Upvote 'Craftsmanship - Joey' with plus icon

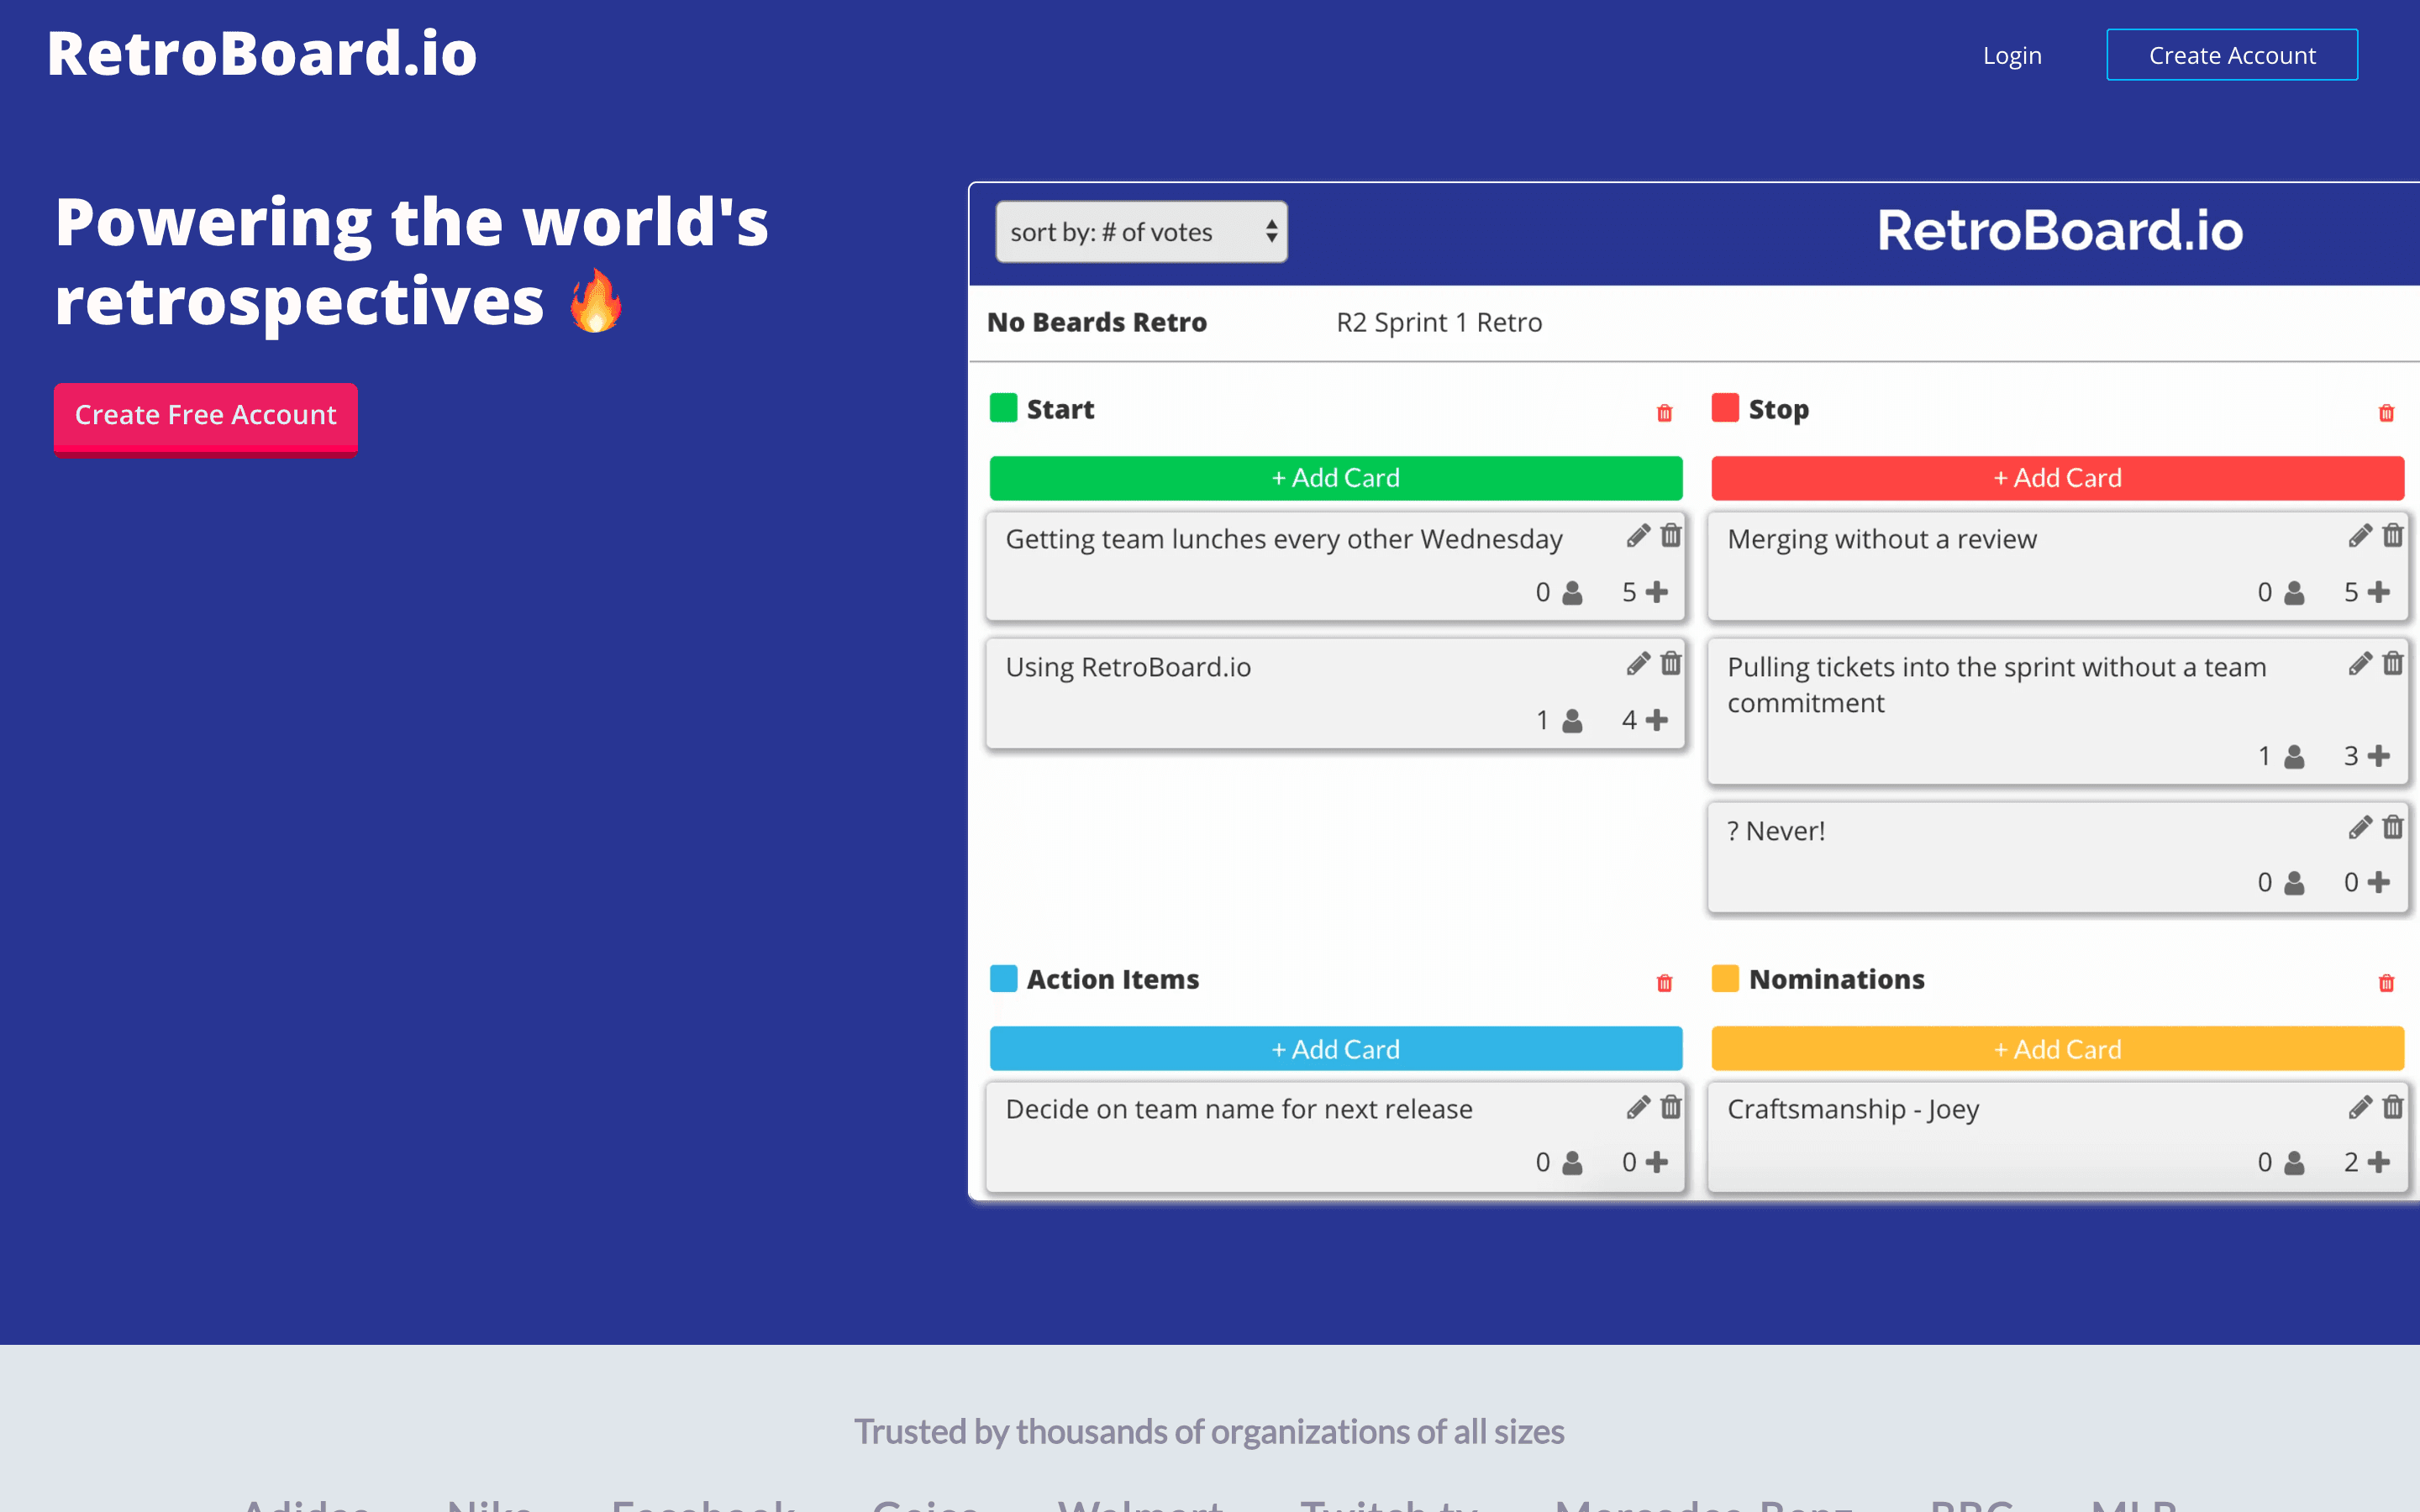[x=2379, y=1162]
